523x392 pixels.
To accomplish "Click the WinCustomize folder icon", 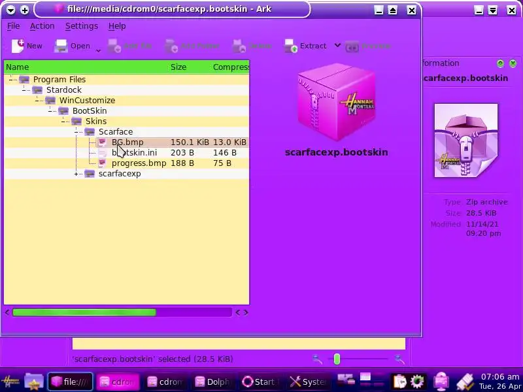I will pyautogui.click(x=50, y=101).
